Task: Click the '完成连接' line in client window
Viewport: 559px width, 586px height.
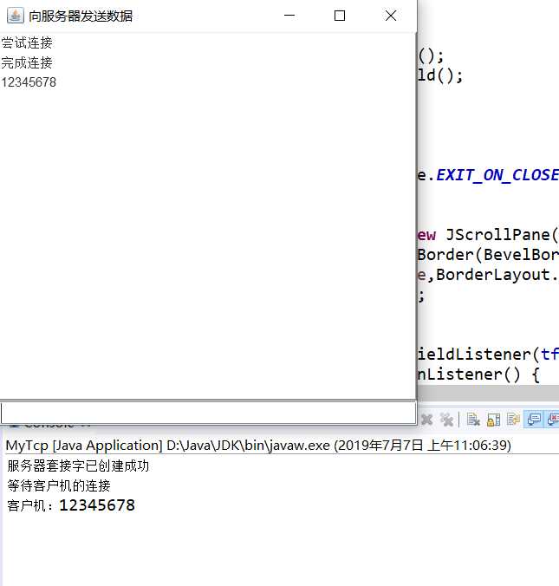Action: 27,62
